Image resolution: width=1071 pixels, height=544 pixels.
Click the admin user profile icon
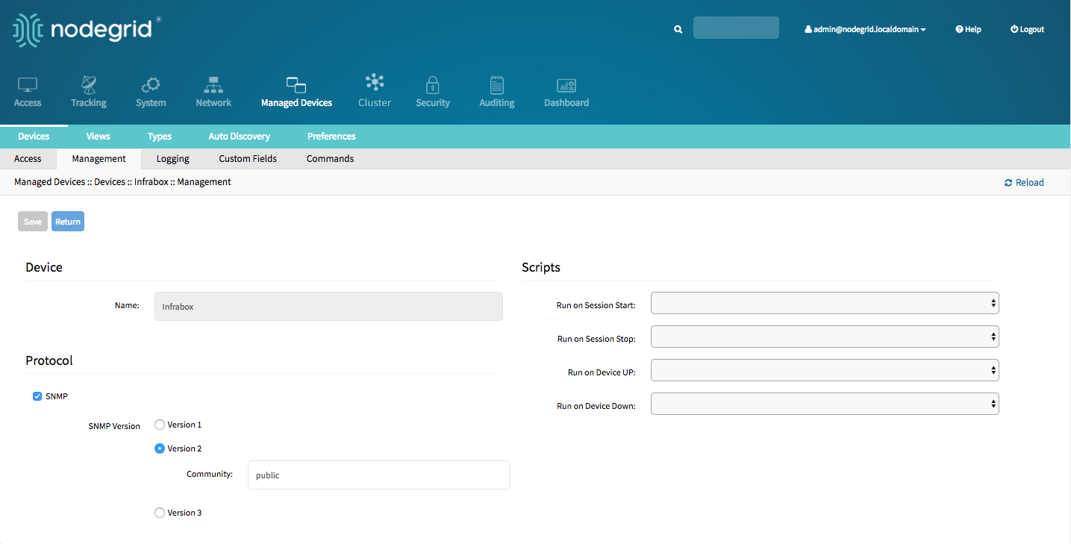click(x=808, y=29)
